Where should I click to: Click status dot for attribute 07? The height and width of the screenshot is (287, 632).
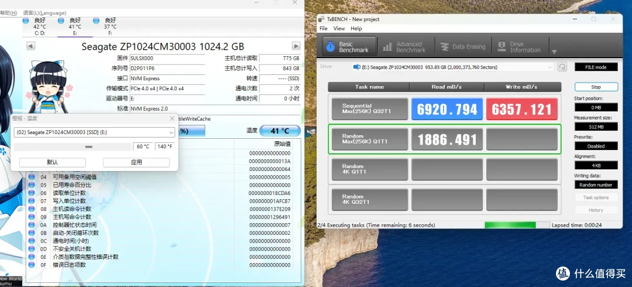coord(32,201)
